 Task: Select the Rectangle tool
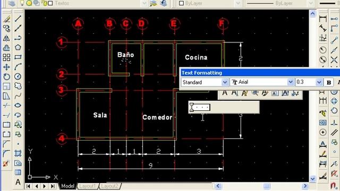click(18, 57)
